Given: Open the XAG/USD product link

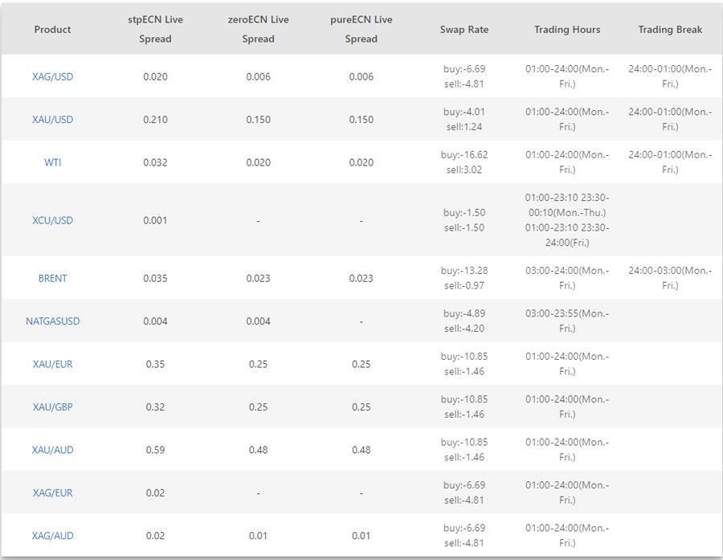Looking at the screenshot, I should coord(52,76).
